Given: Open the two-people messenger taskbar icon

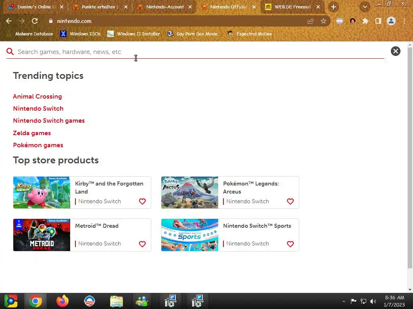Looking at the screenshot, I should pos(142,301).
